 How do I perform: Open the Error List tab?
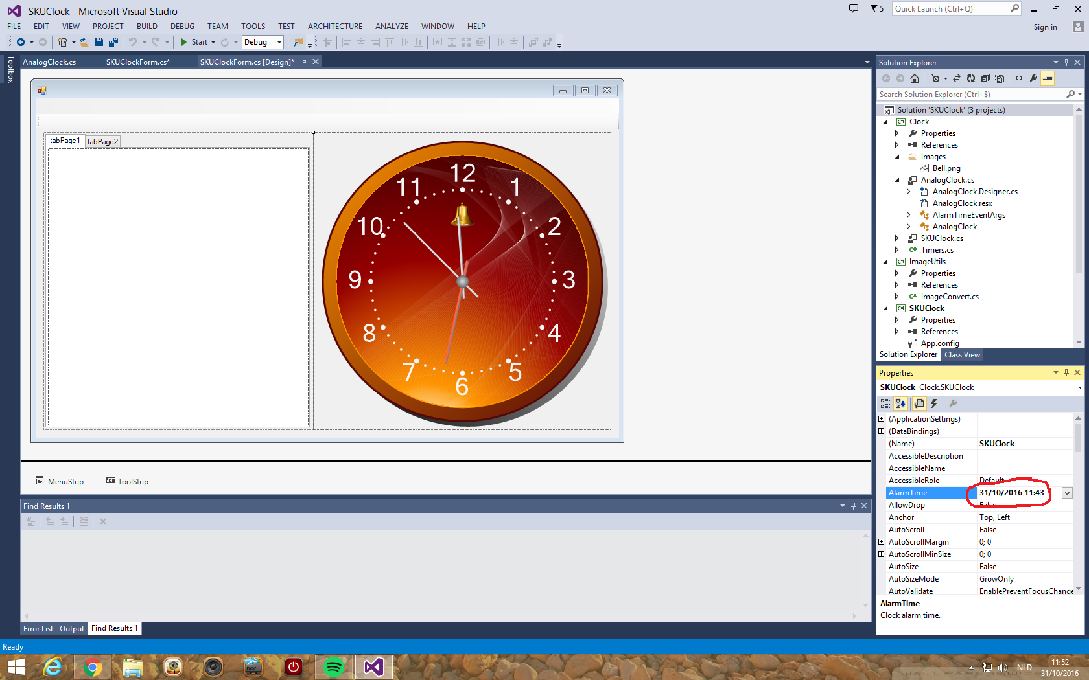[38, 629]
